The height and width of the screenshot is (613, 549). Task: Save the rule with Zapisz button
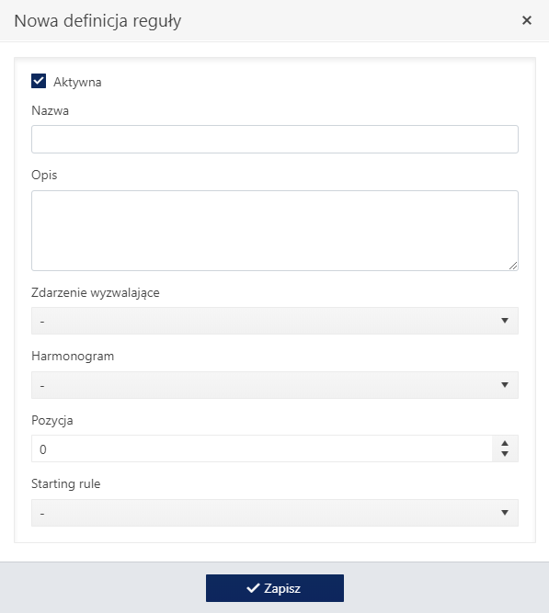pyautogui.click(x=275, y=588)
